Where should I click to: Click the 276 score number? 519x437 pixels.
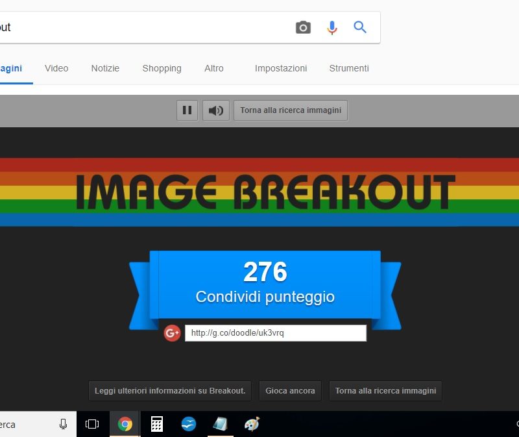(x=265, y=271)
